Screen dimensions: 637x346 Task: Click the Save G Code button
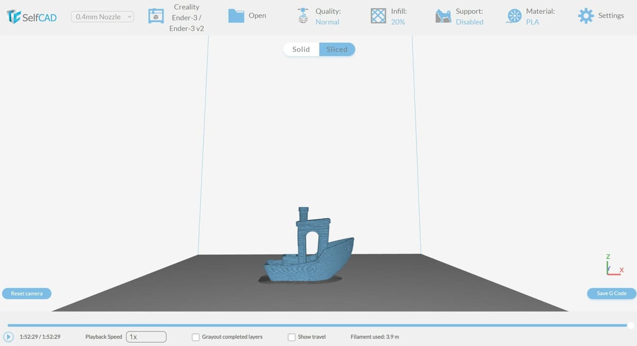[612, 293]
